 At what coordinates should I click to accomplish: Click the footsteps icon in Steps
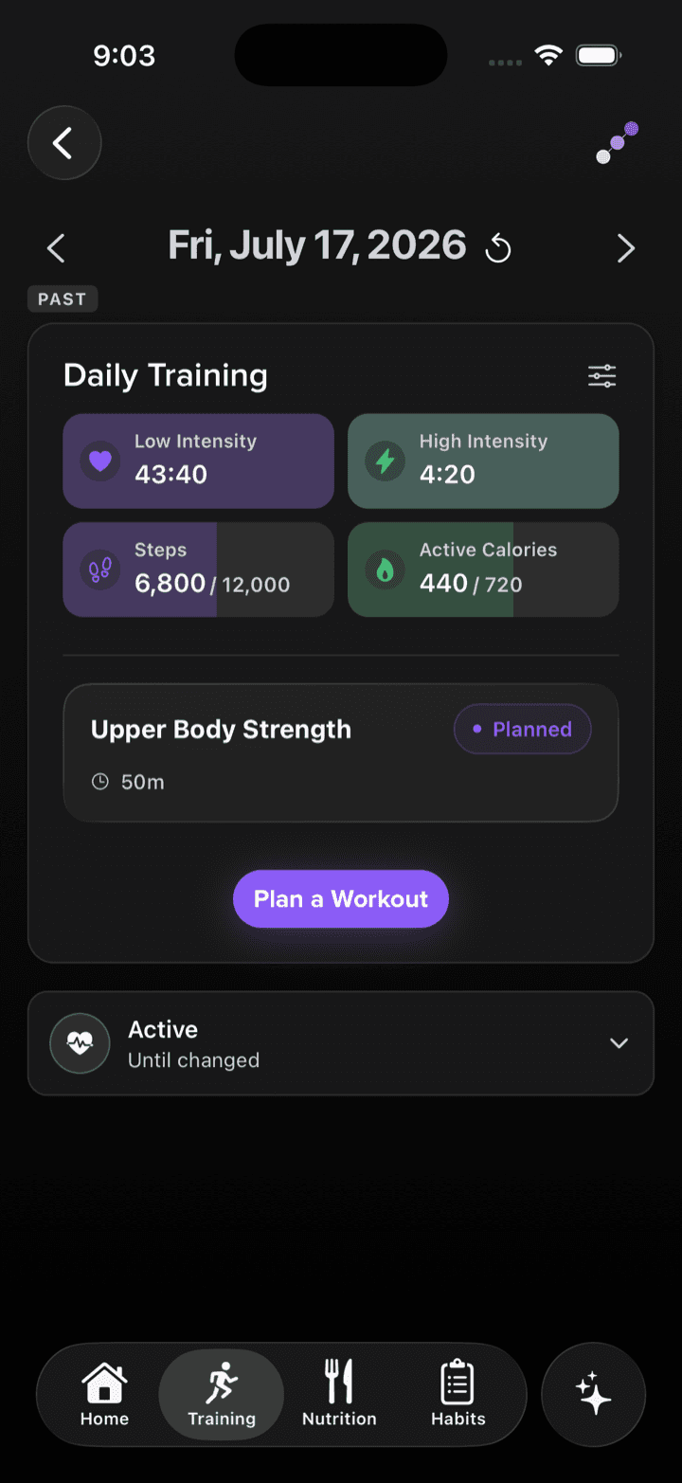coord(100,570)
